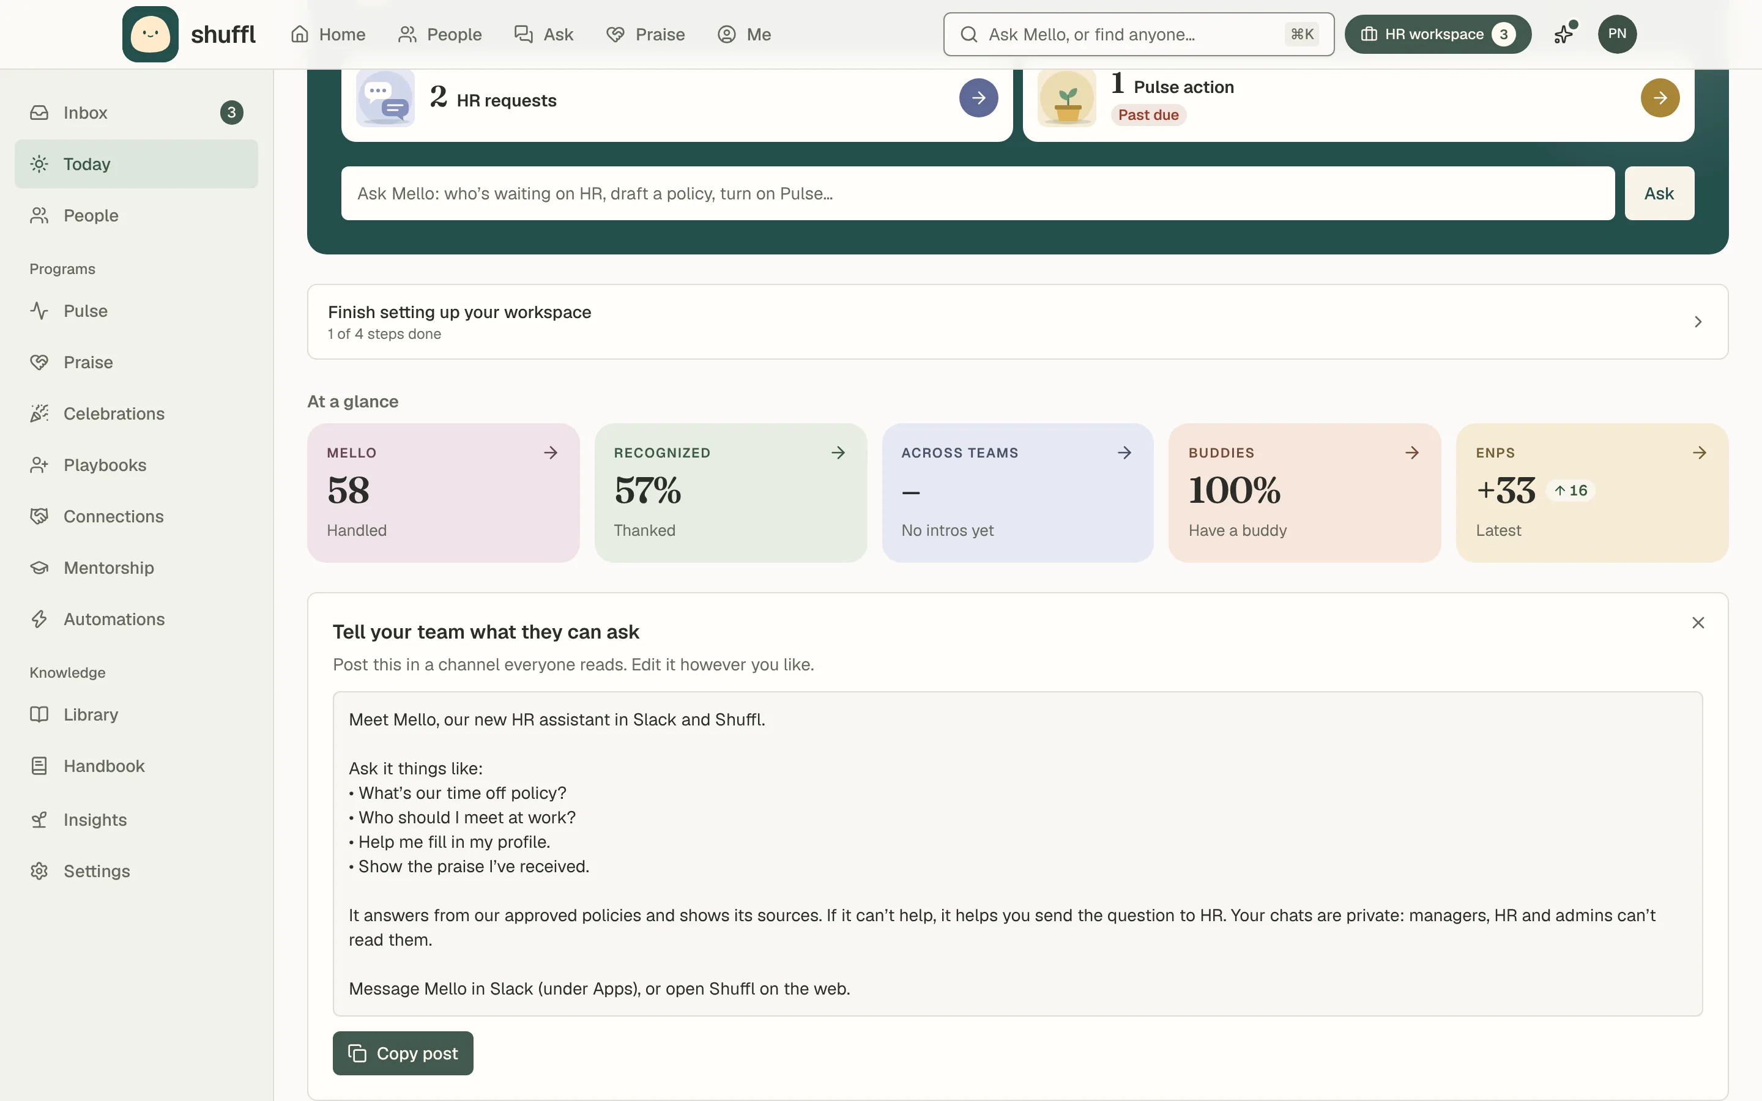Open People in the sidebar
1762x1101 pixels.
tap(136, 215)
